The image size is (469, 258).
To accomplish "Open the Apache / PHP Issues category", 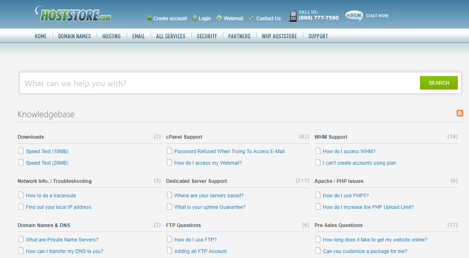I will coord(339,181).
